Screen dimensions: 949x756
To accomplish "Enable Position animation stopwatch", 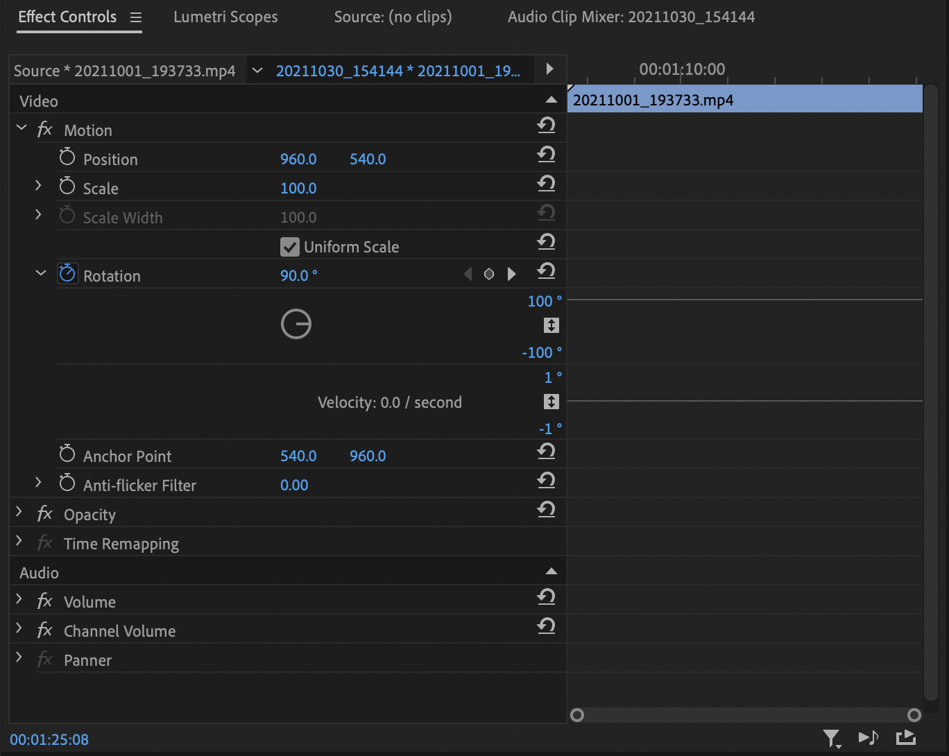I will pyautogui.click(x=67, y=157).
